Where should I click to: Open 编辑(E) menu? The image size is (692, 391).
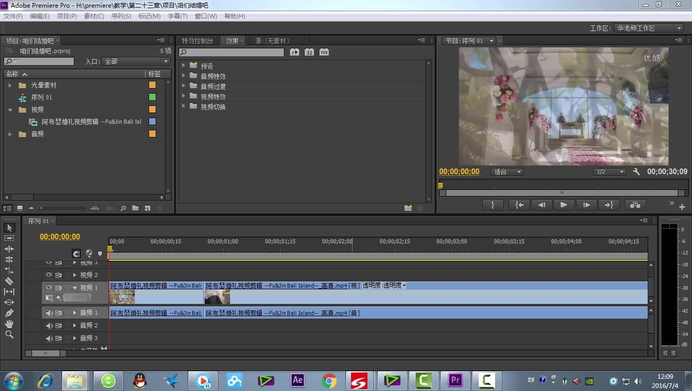coord(40,16)
